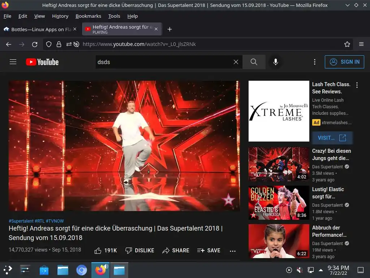The width and height of the screenshot is (370, 278).
Task: Open the Firefox application hamburger menu
Action: (361, 44)
